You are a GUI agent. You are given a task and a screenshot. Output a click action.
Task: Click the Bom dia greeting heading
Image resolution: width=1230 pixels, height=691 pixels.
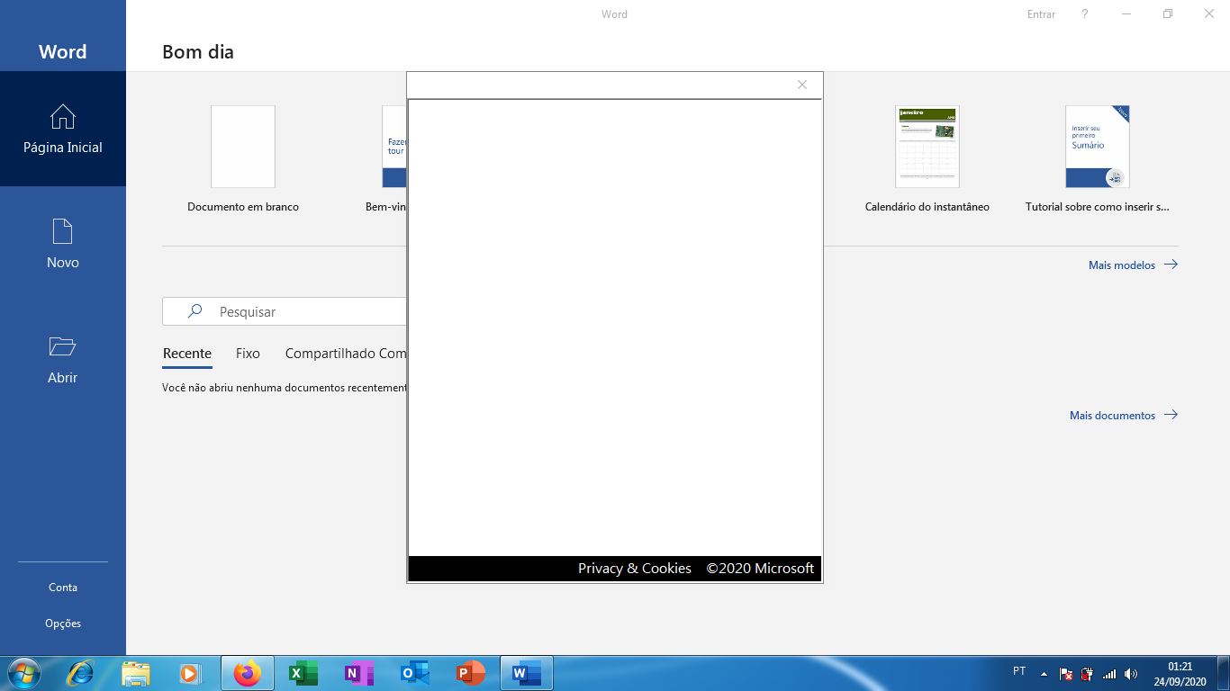[198, 52]
